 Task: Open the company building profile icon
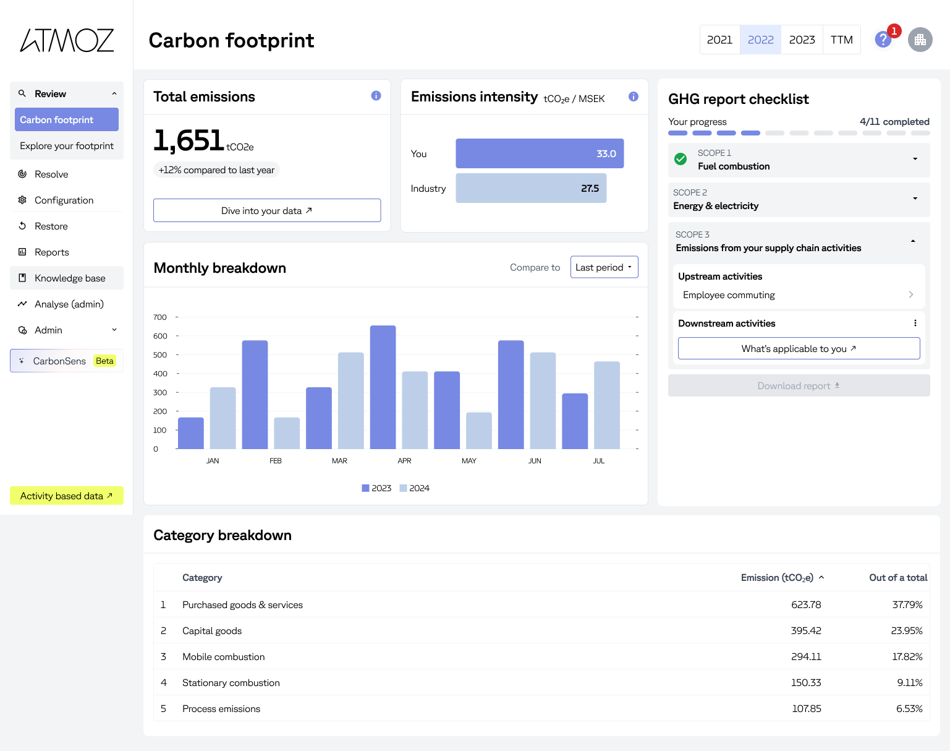pyautogui.click(x=920, y=40)
